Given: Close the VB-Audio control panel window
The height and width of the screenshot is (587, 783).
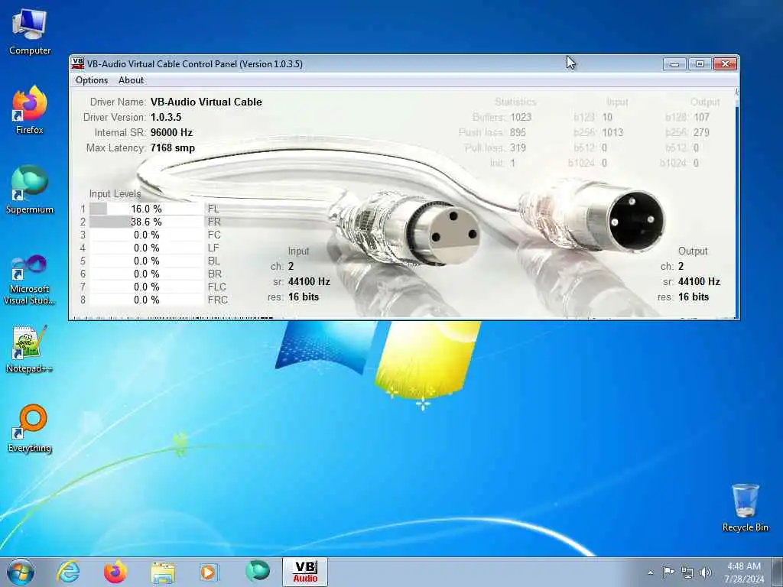Looking at the screenshot, I should [725, 64].
